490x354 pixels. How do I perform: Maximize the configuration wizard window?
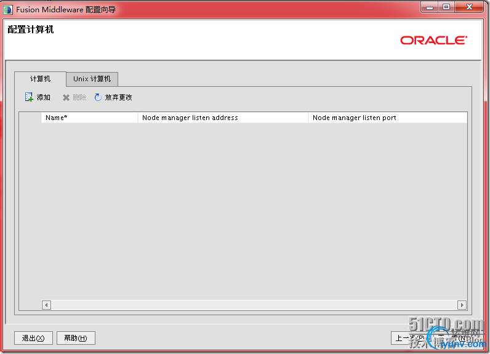pyautogui.click(x=446, y=7)
